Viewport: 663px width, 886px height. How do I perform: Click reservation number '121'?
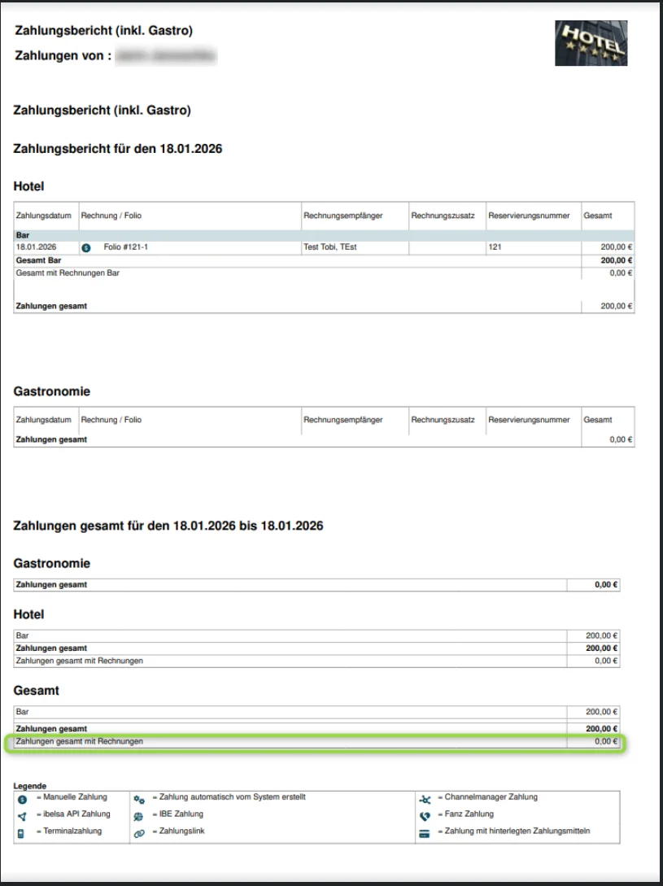coord(495,247)
